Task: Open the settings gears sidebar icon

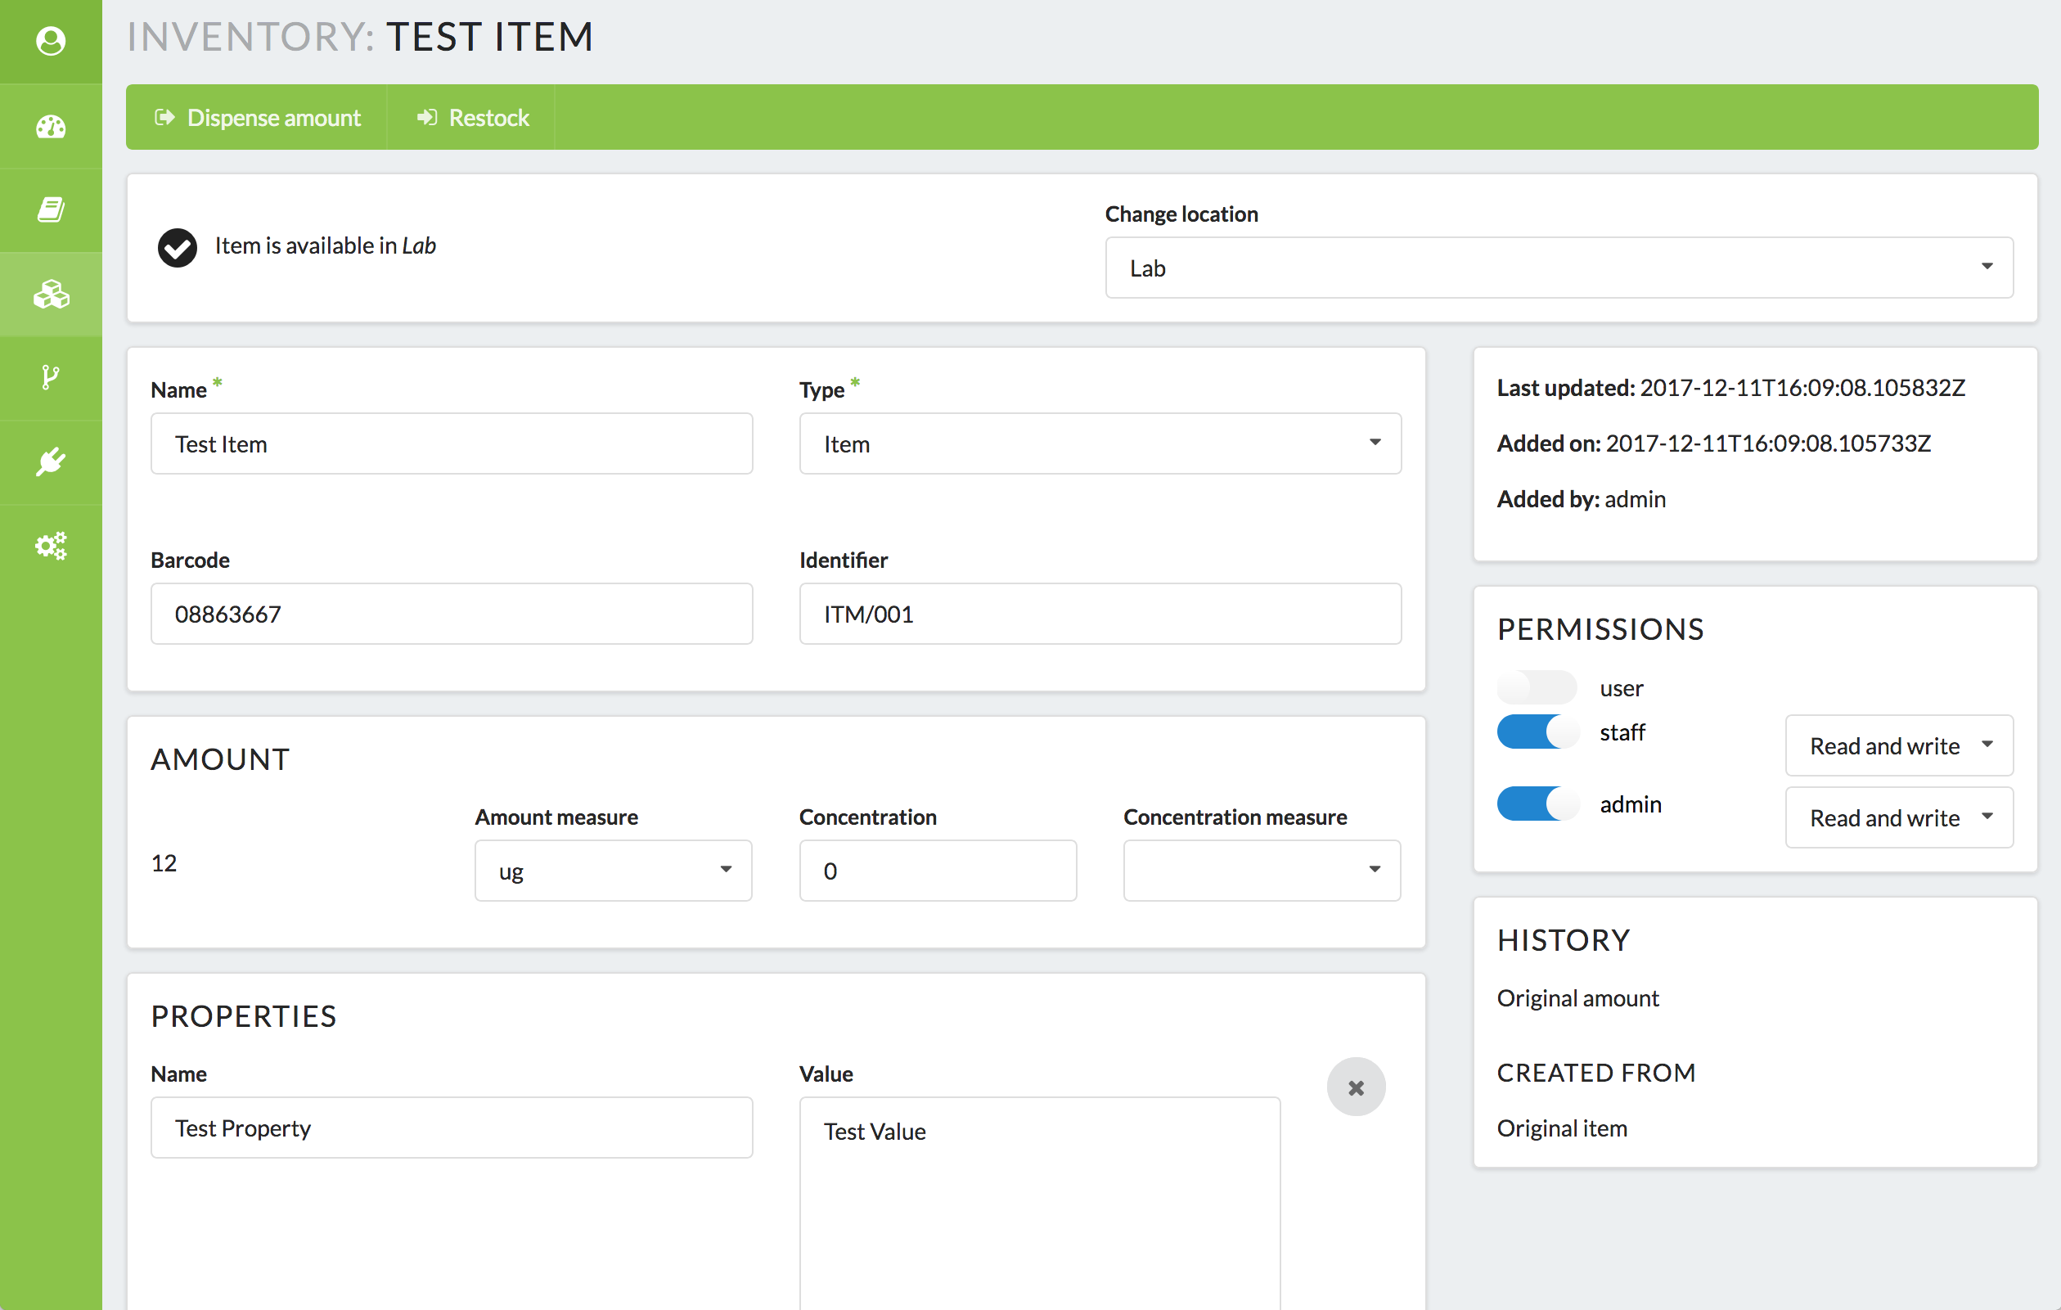Action: coord(51,546)
